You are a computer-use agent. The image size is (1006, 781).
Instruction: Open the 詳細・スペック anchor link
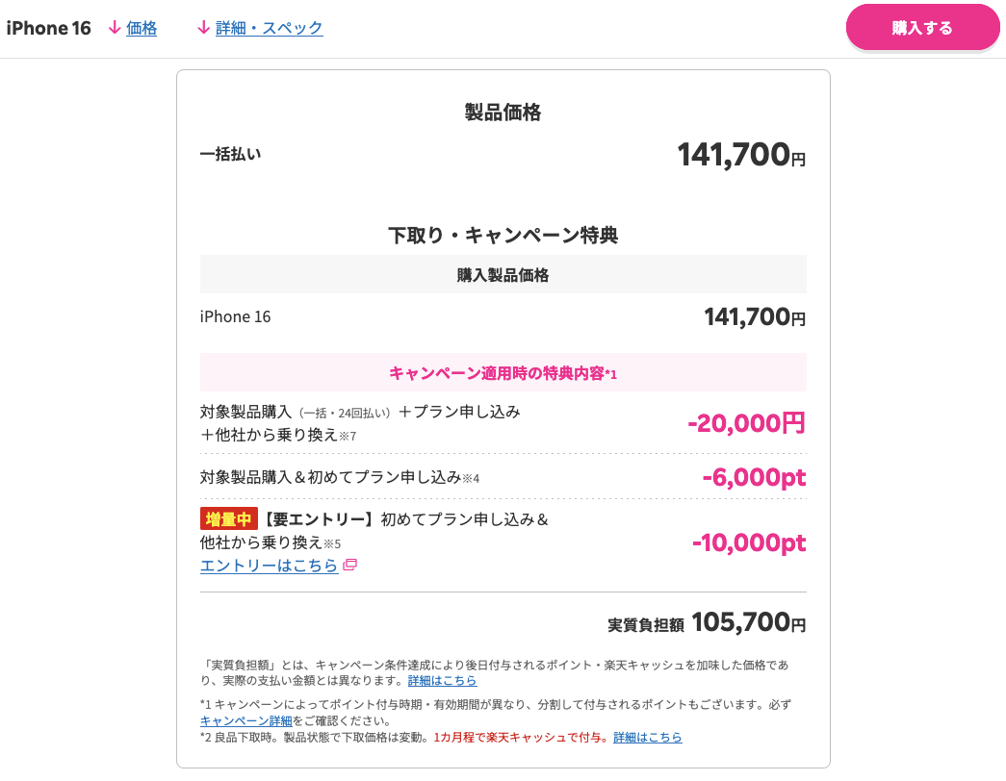tap(269, 28)
